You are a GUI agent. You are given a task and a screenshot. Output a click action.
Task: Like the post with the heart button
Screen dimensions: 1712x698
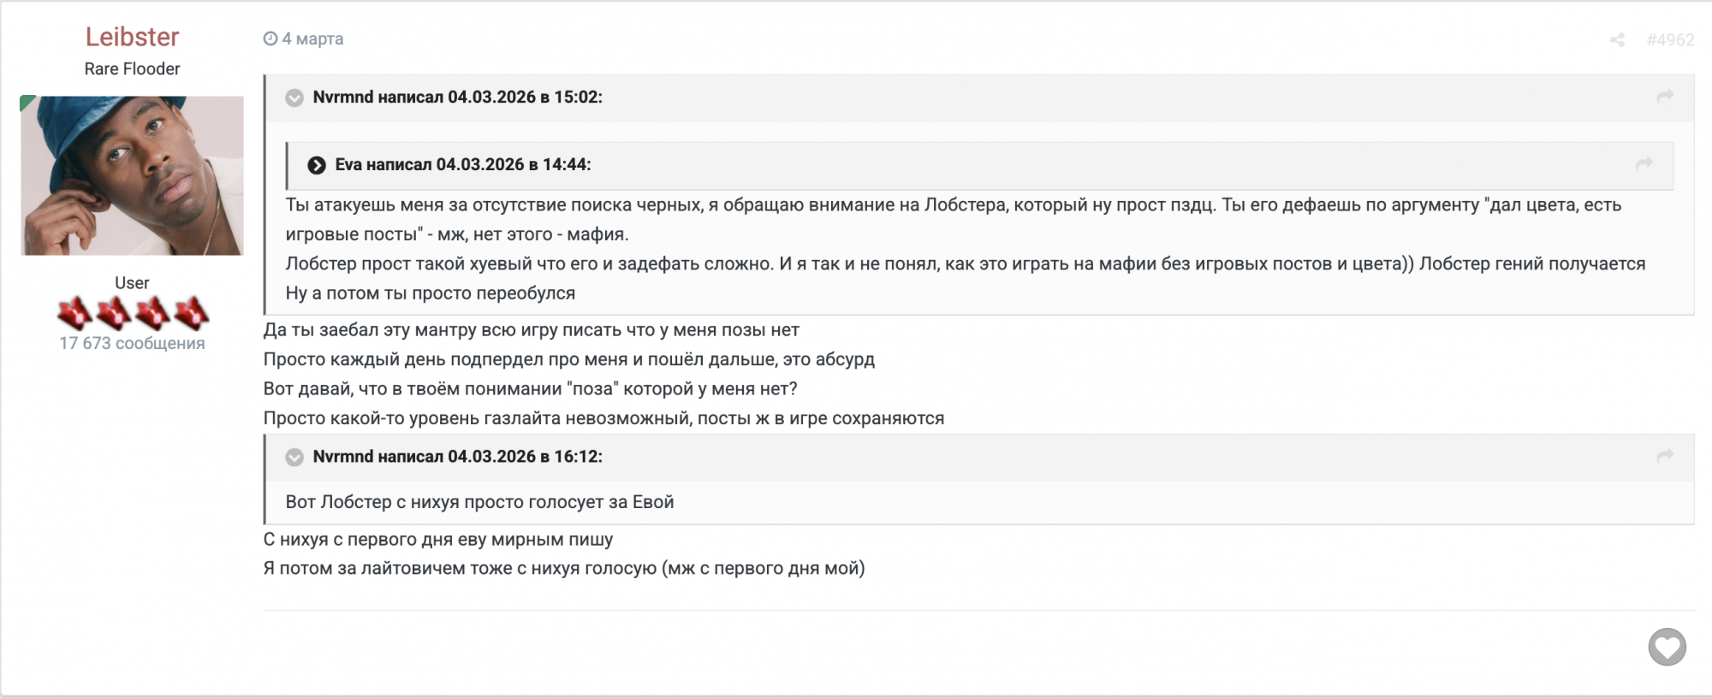click(1667, 647)
